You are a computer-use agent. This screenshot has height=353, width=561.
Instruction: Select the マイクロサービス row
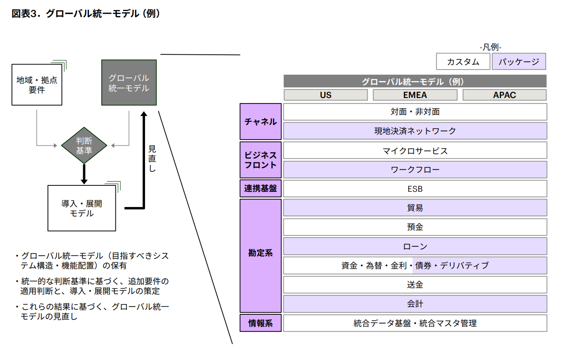(415, 151)
